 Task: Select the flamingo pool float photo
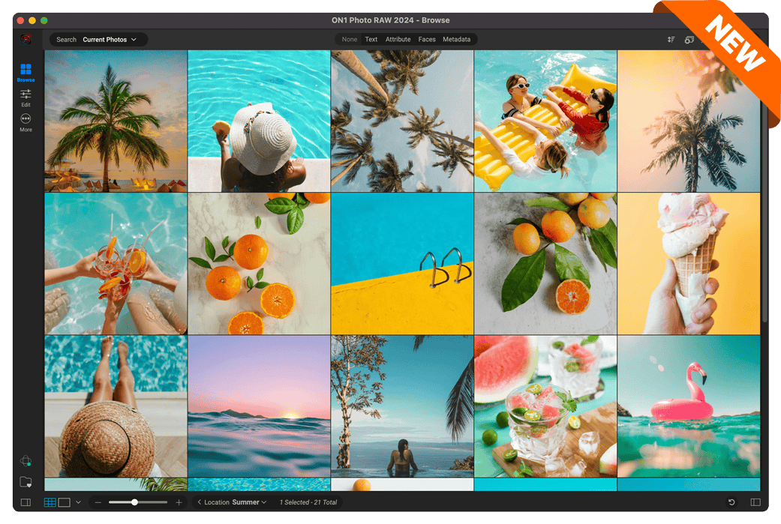pyautogui.click(x=689, y=407)
